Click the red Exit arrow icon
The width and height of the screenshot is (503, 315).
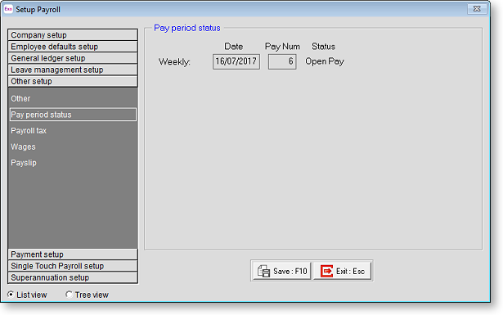pos(326,271)
